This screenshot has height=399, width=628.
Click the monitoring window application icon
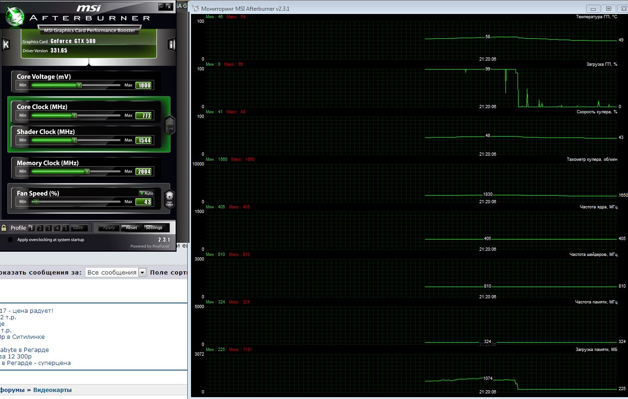[x=195, y=8]
